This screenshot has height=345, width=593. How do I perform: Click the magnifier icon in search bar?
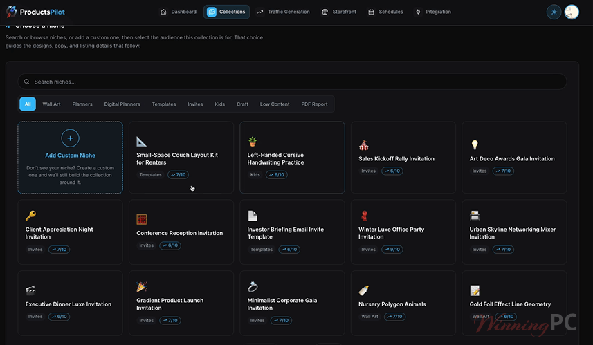tap(26, 82)
